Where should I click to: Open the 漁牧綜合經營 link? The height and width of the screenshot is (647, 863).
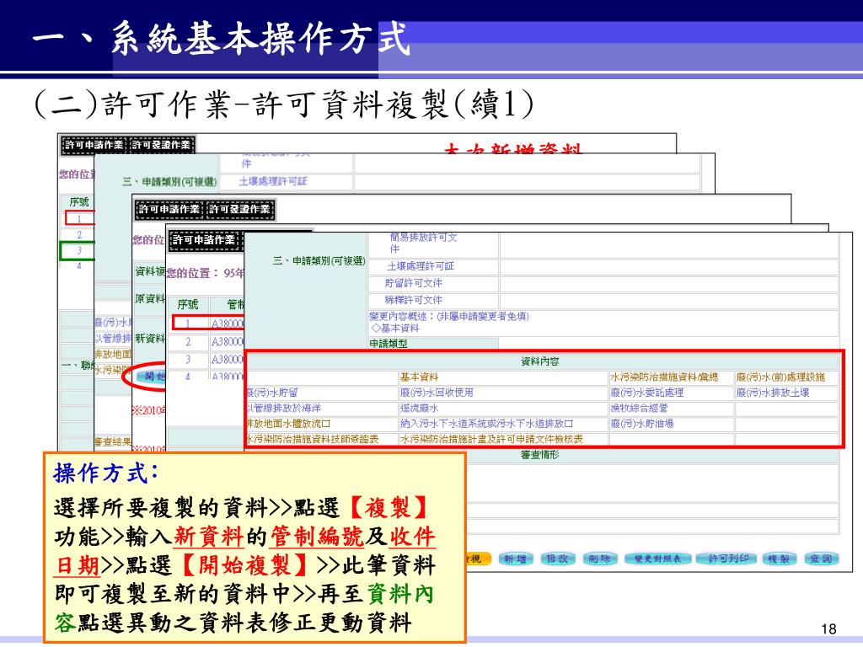click(x=639, y=408)
